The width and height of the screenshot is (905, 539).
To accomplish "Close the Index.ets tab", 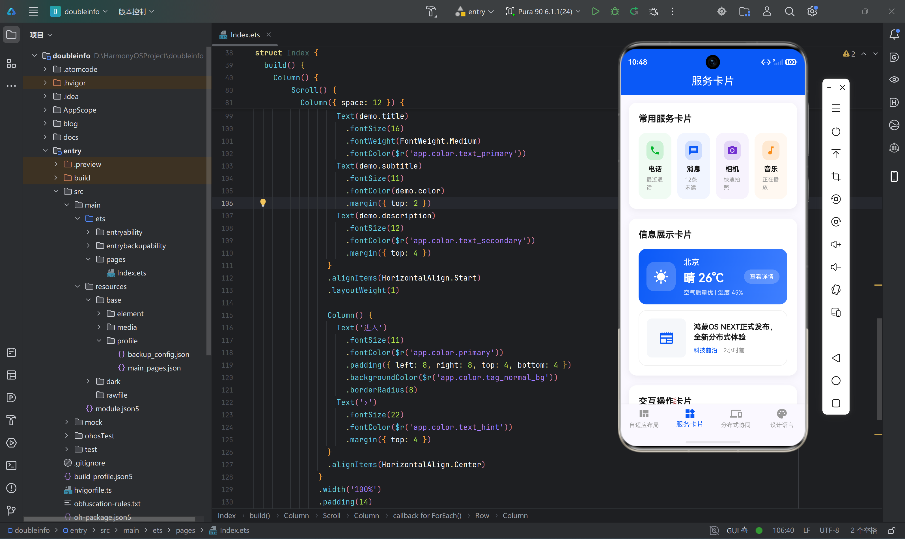I will pos(269,35).
